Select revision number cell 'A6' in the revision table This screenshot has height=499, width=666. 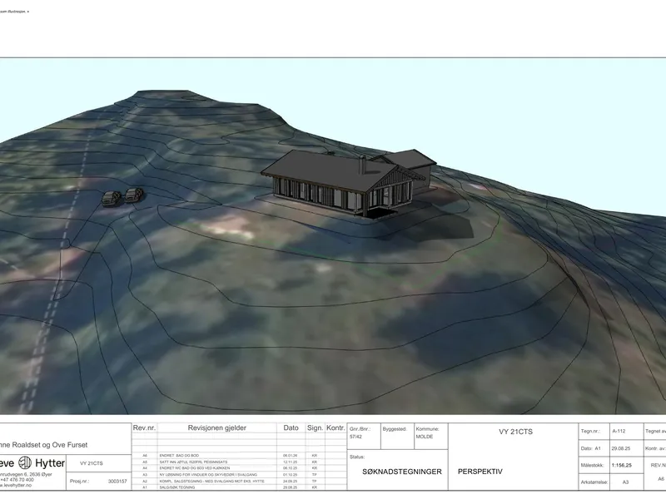tap(145, 455)
